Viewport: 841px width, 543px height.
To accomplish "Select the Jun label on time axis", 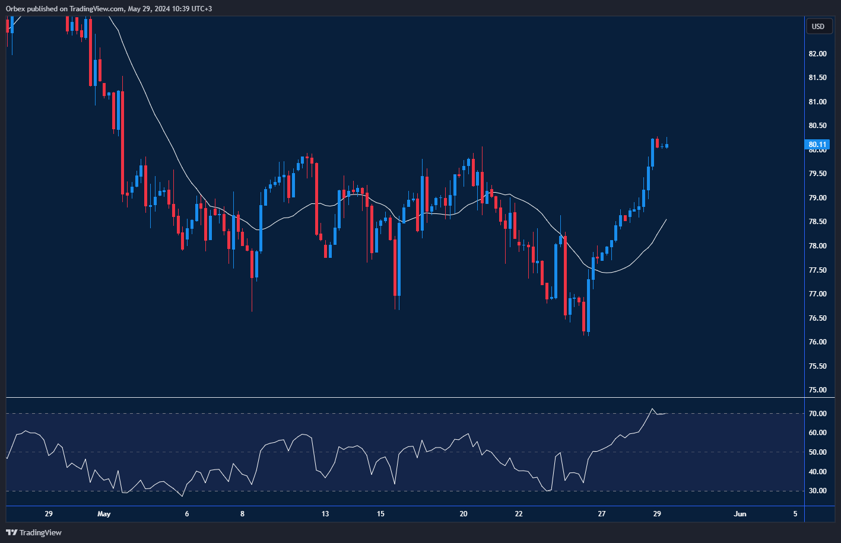I will [x=740, y=514].
